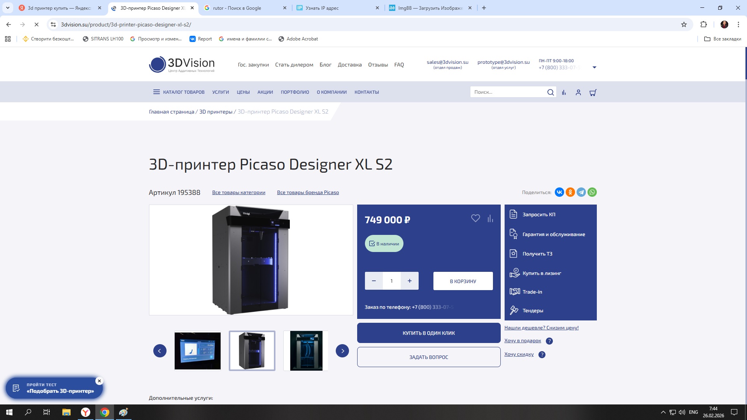Share product via Odnoklassniki icon
The image size is (747, 420).
pyautogui.click(x=570, y=192)
